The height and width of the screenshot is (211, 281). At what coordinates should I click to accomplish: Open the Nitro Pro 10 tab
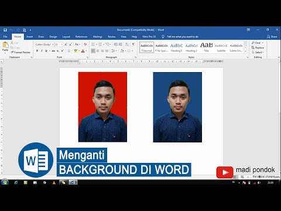point(149,36)
